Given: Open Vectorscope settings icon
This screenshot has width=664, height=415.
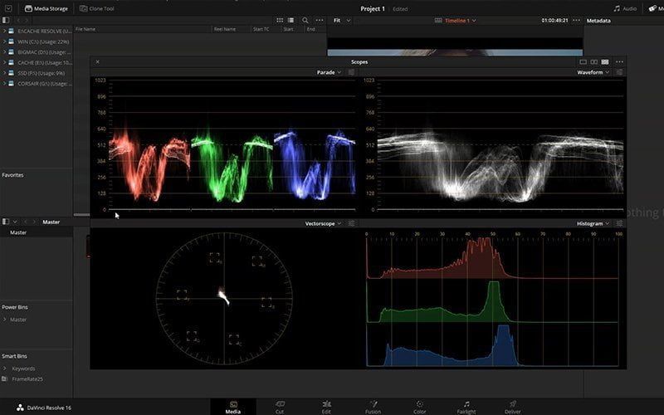Looking at the screenshot, I should tap(351, 223).
